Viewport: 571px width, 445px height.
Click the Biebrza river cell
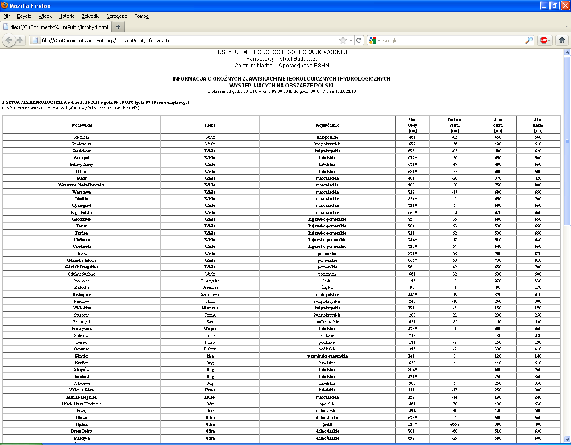pos(210,349)
